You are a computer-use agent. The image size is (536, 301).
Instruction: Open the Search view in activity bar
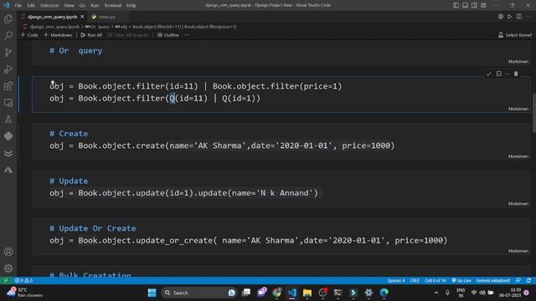pyautogui.click(x=8, y=35)
